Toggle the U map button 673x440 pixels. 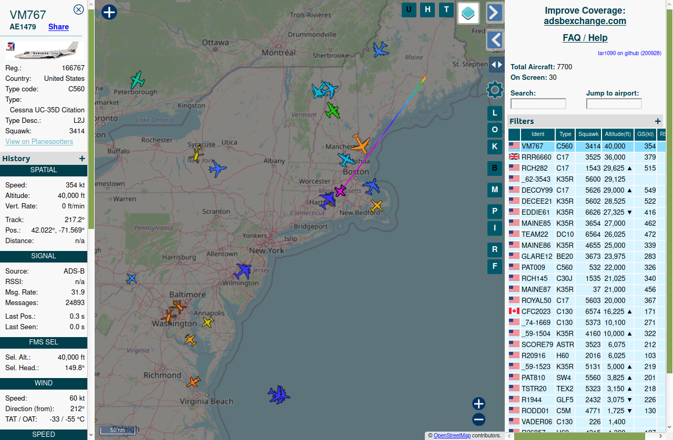[x=409, y=9]
